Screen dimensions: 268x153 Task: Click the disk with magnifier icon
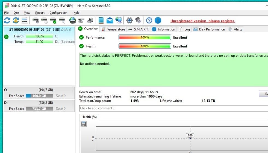62,21
